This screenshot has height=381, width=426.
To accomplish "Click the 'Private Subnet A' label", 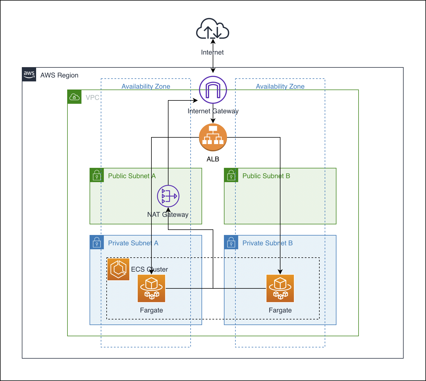I will 133,243.
